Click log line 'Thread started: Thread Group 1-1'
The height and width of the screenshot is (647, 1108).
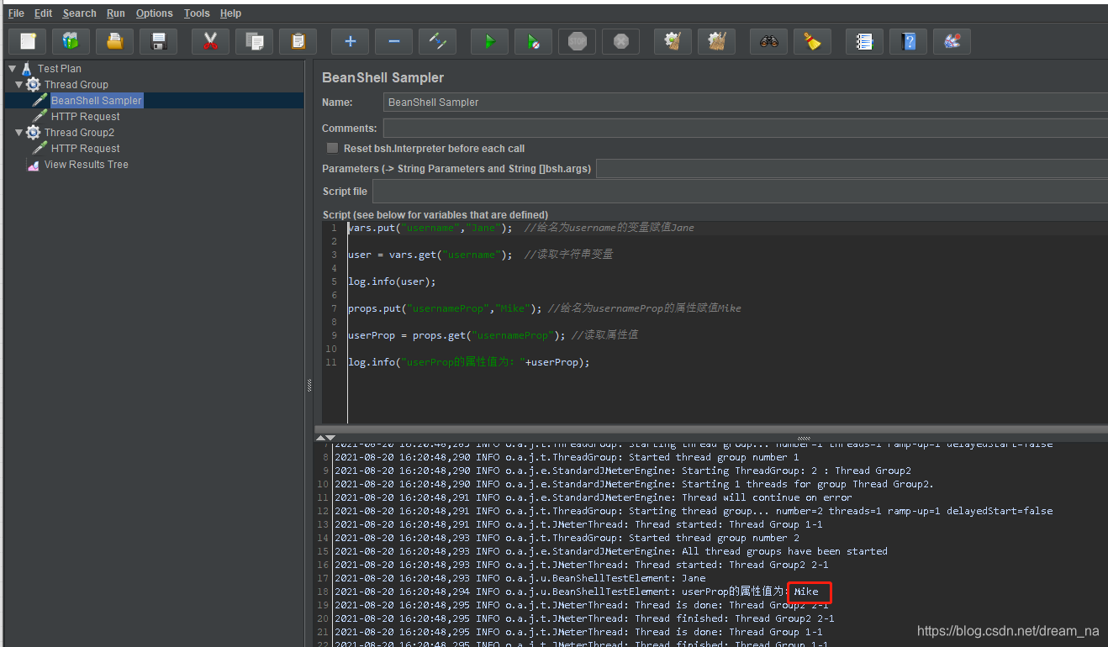(x=578, y=524)
